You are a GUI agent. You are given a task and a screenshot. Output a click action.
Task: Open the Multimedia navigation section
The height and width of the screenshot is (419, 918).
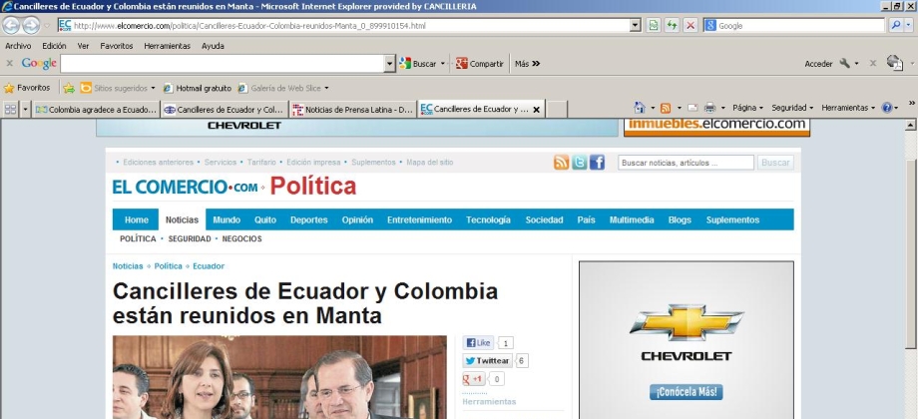click(631, 220)
